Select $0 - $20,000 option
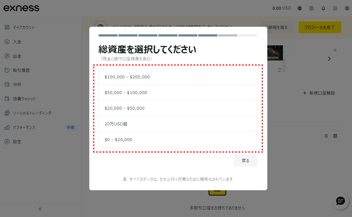This screenshot has height=217, width=352. 178,139
